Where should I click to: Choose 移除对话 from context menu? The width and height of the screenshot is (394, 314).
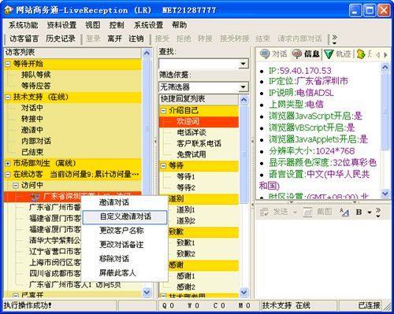coord(125,259)
